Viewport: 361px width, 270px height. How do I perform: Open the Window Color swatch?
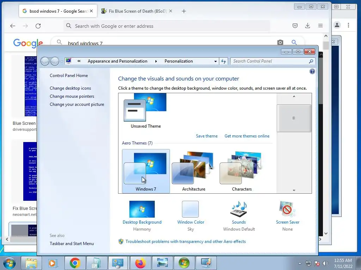[x=190, y=209]
